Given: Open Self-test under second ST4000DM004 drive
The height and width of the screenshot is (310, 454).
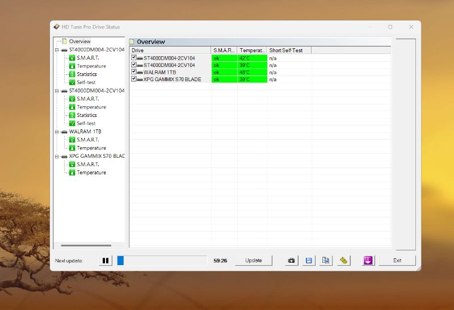Looking at the screenshot, I should click(x=86, y=123).
